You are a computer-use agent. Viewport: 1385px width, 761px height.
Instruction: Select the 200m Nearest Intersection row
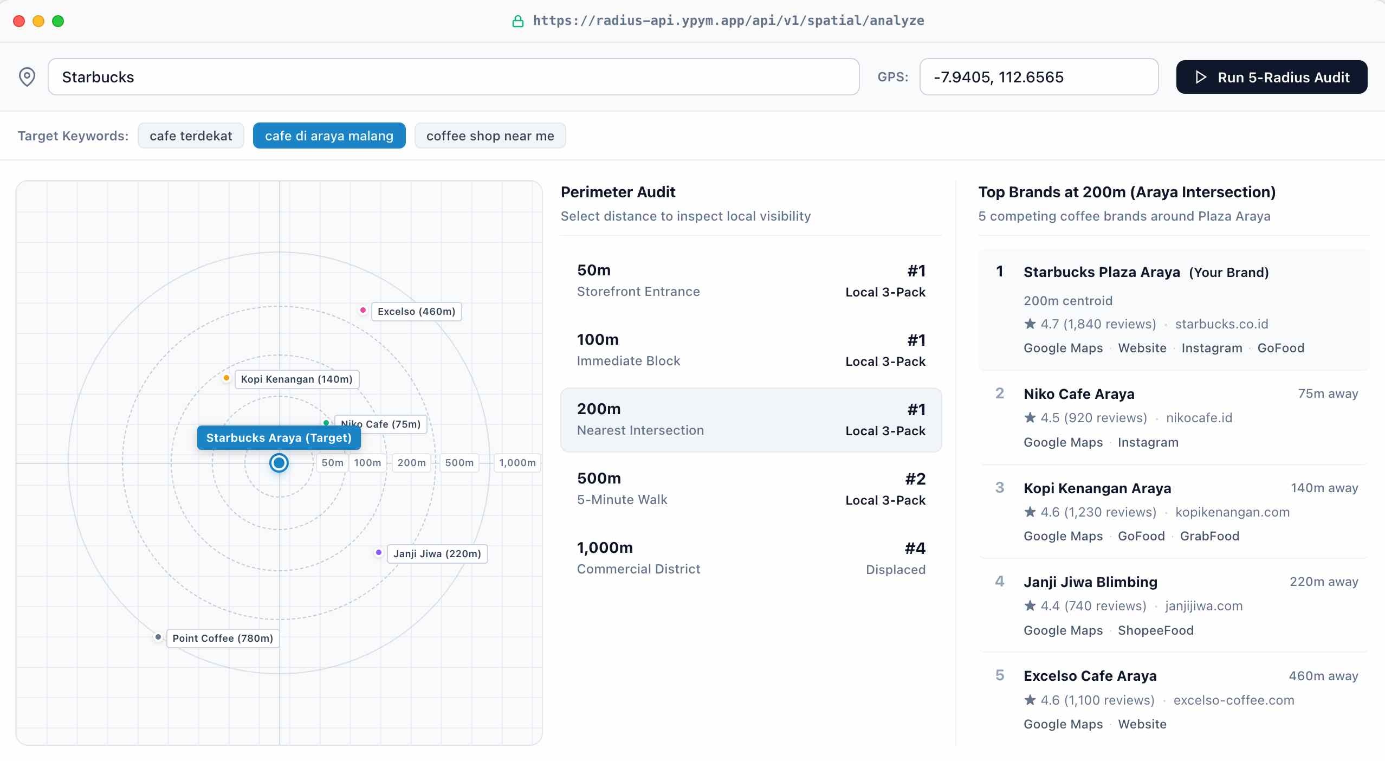pos(751,420)
